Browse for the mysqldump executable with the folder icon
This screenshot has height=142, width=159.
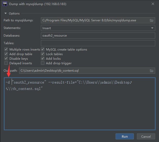(x=152, y=20)
